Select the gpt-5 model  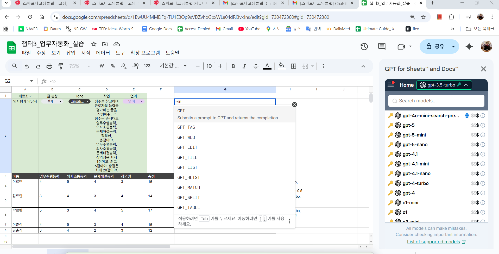[408, 125]
